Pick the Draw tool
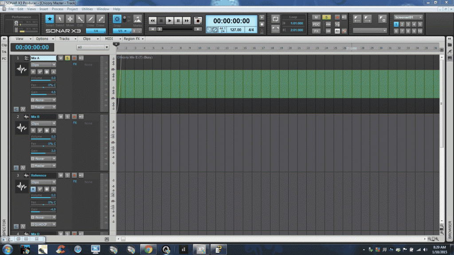The image size is (454, 255). (90, 19)
